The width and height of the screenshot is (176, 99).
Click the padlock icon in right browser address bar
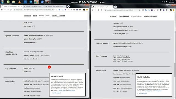pyautogui.click(x=105, y=10)
